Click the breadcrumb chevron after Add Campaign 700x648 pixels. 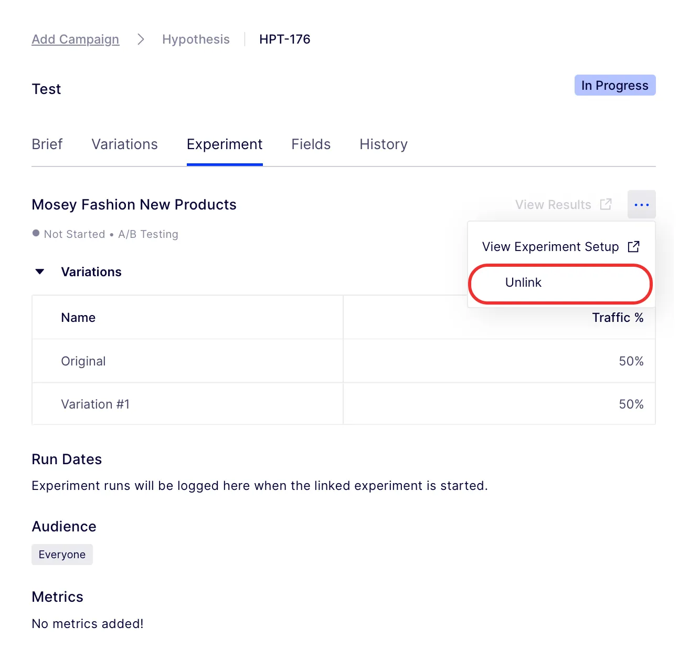141,39
